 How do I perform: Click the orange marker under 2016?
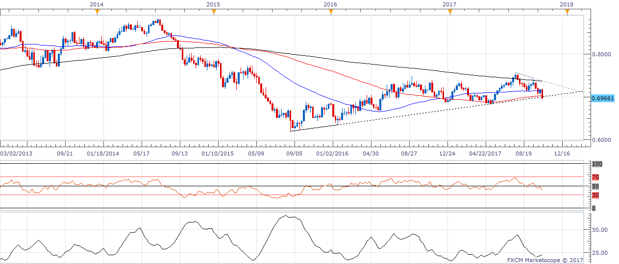[331, 12]
